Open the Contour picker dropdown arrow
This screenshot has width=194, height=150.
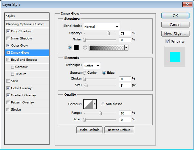(95, 104)
